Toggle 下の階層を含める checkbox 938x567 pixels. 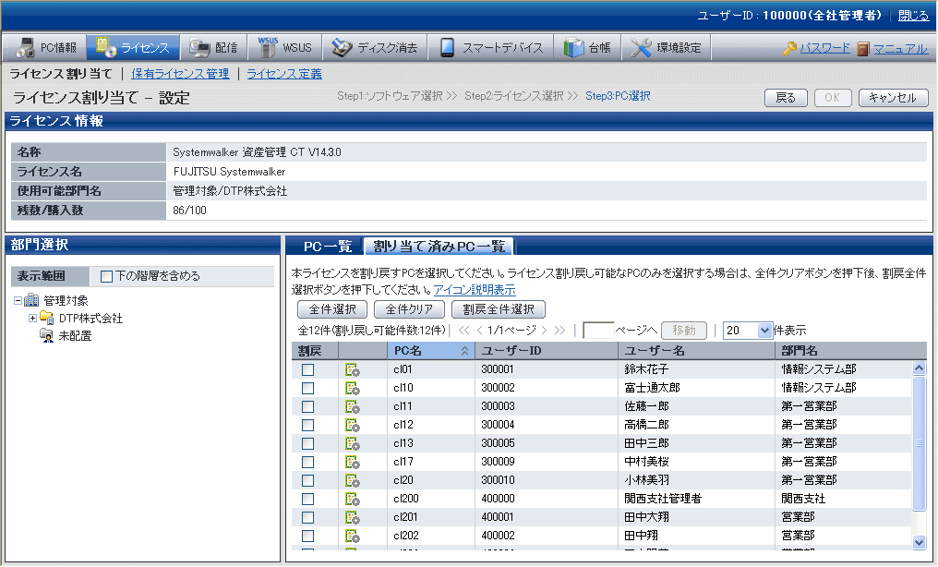pos(106,276)
